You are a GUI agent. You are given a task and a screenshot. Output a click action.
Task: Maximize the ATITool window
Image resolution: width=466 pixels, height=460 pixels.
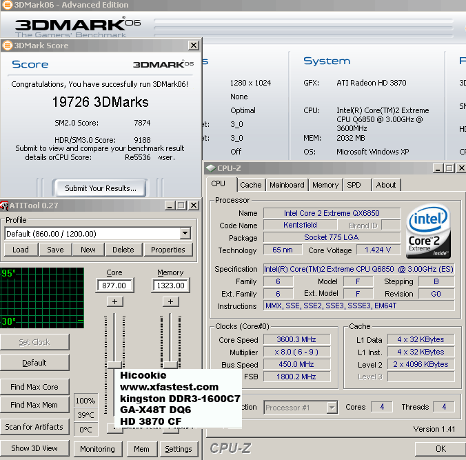tap(181, 206)
